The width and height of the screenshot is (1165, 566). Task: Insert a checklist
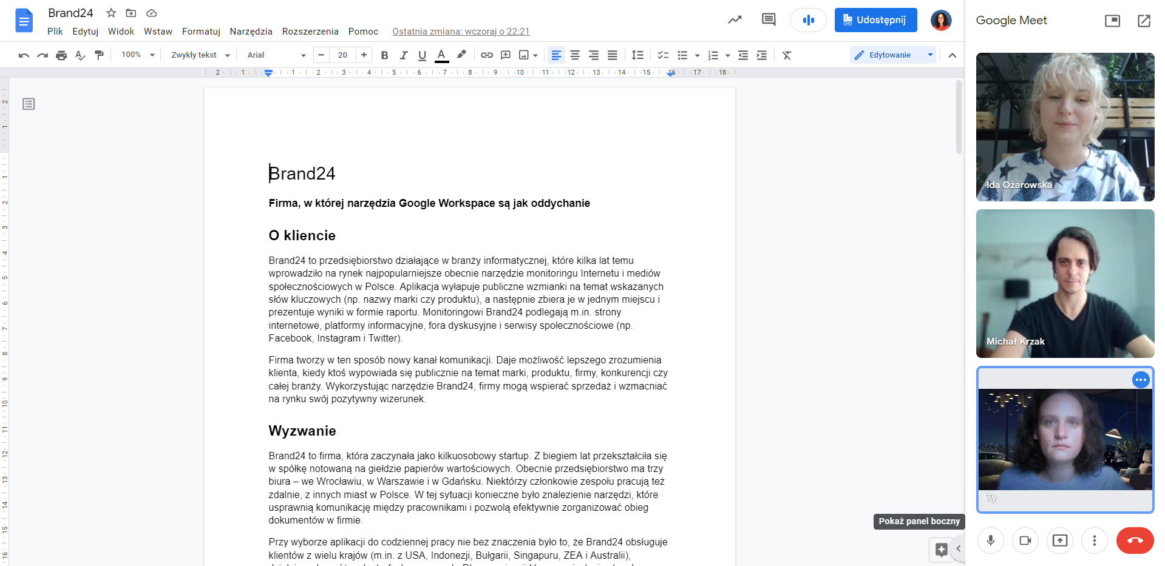[663, 55]
